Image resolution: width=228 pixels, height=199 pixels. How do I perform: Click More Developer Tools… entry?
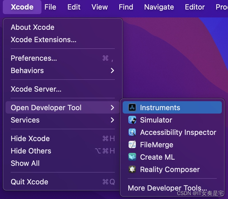coord(172,188)
